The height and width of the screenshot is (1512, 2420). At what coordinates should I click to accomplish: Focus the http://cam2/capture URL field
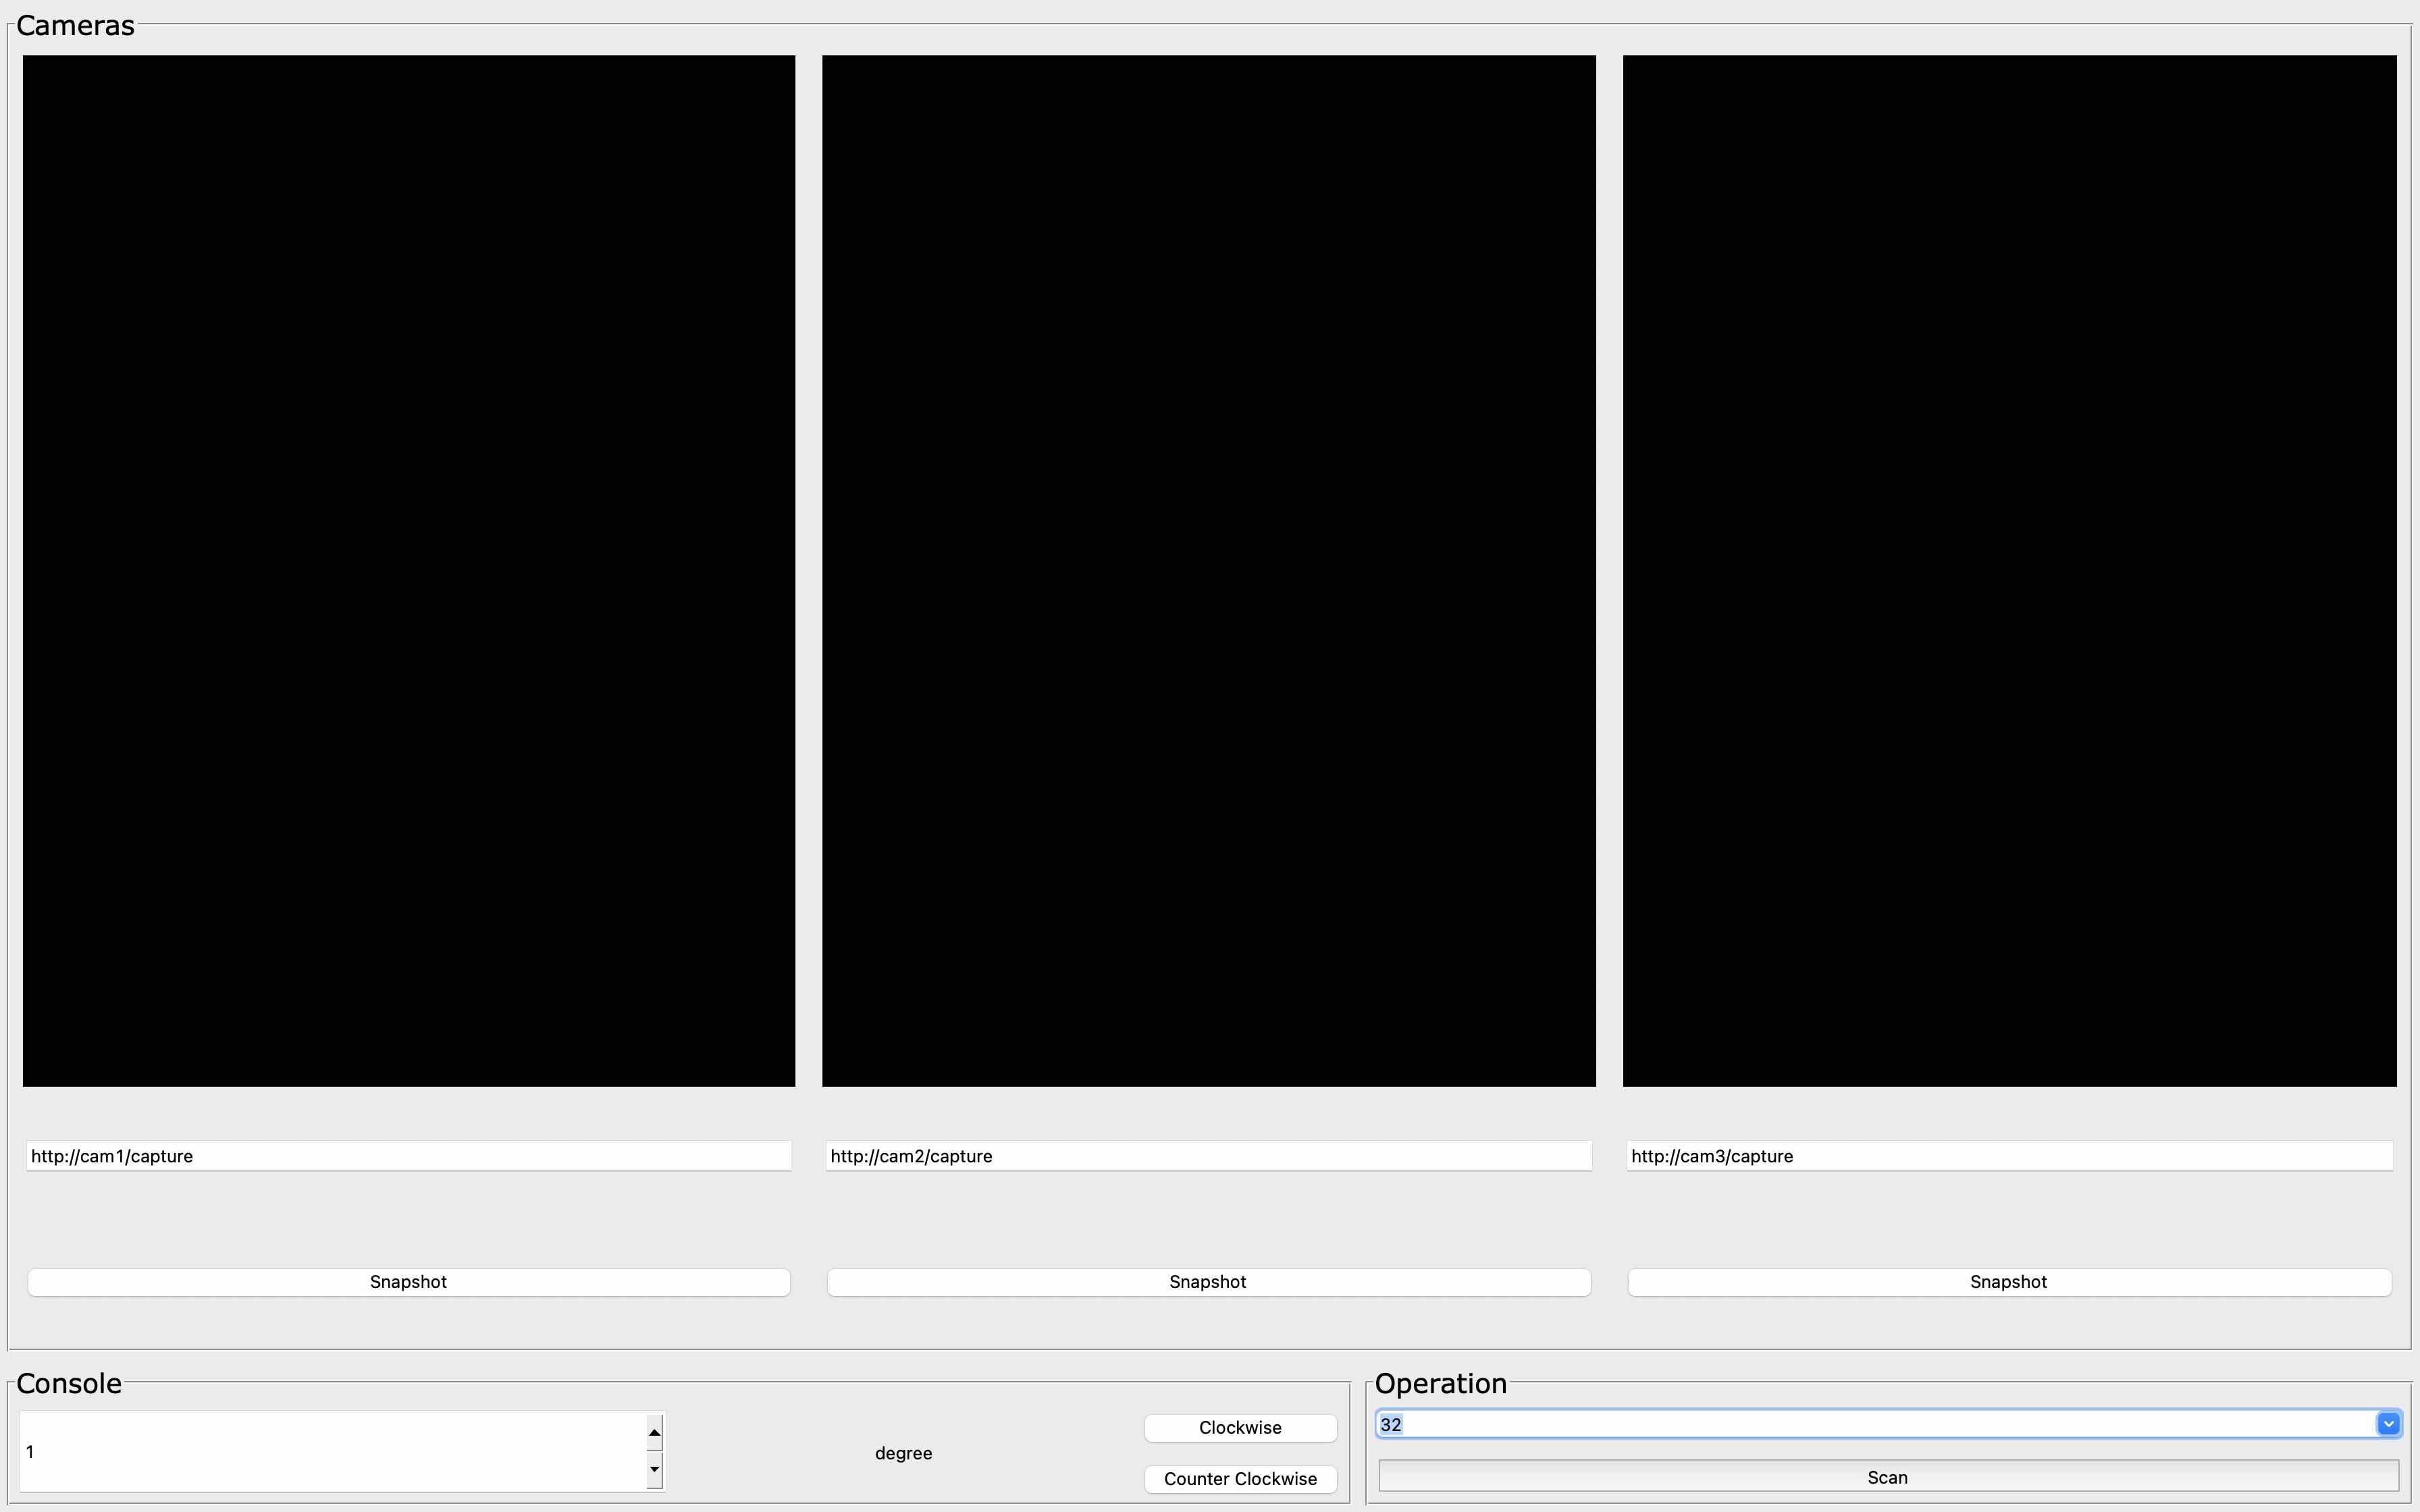[x=1208, y=1156]
